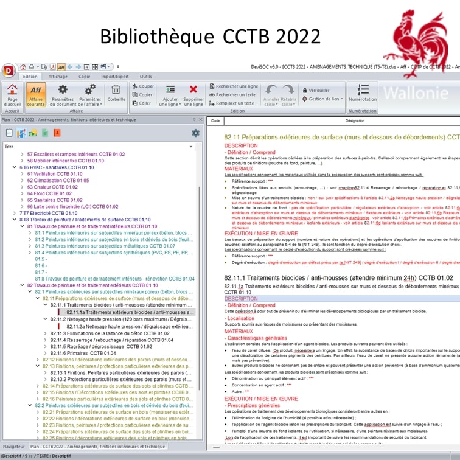Open the Numérotation tool
The image size is (460, 460).
coord(363,95)
